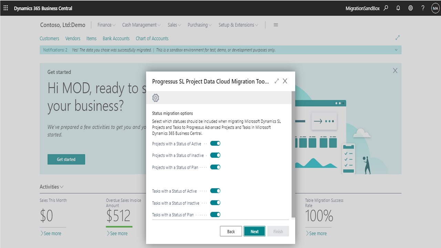Click the hamburger more-menu icon

click(276, 25)
